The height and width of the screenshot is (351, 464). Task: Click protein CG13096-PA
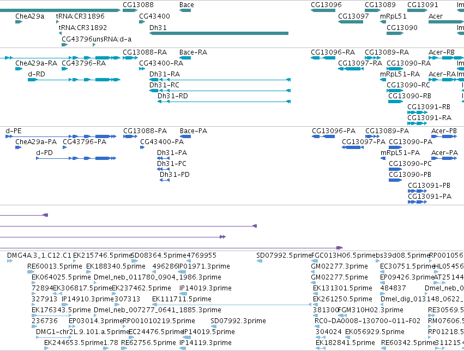coord(334,131)
